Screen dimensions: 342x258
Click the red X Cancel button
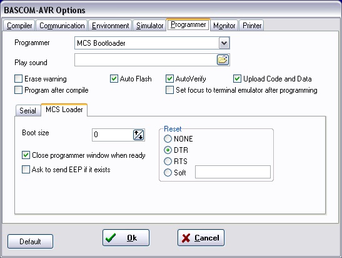click(x=201, y=238)
